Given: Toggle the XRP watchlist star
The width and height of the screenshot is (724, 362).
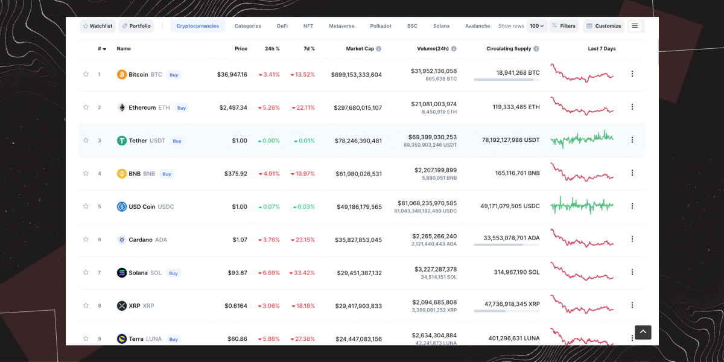Looking at the screenshot, I should pyautogui.click(x=86, y=306).
